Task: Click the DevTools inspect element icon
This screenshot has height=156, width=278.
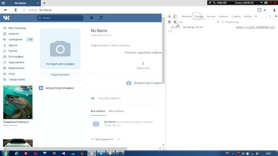Action: click(169, 16)
